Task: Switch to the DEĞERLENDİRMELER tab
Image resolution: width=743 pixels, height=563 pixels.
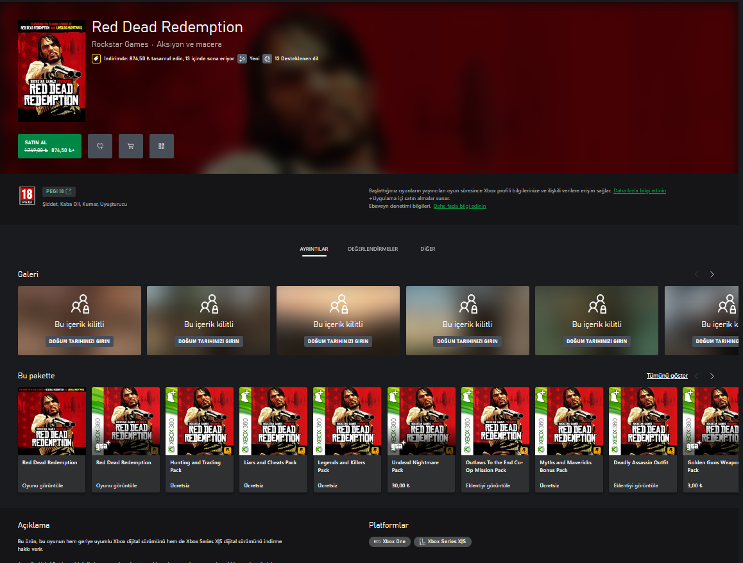Action: click(x=373, y=249)
